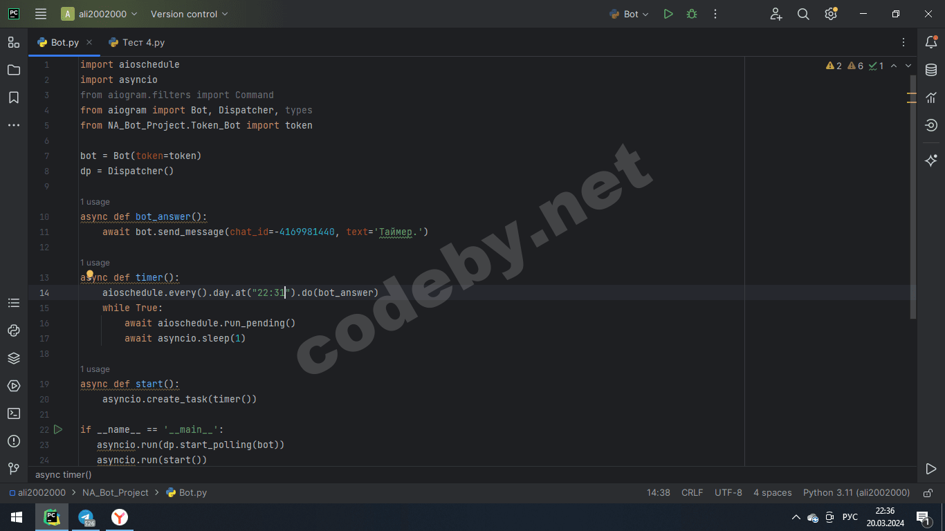Click Bot.py breadcrumb in navigation bar
Viewport: 945px width, 531px height.
point(187,493)
